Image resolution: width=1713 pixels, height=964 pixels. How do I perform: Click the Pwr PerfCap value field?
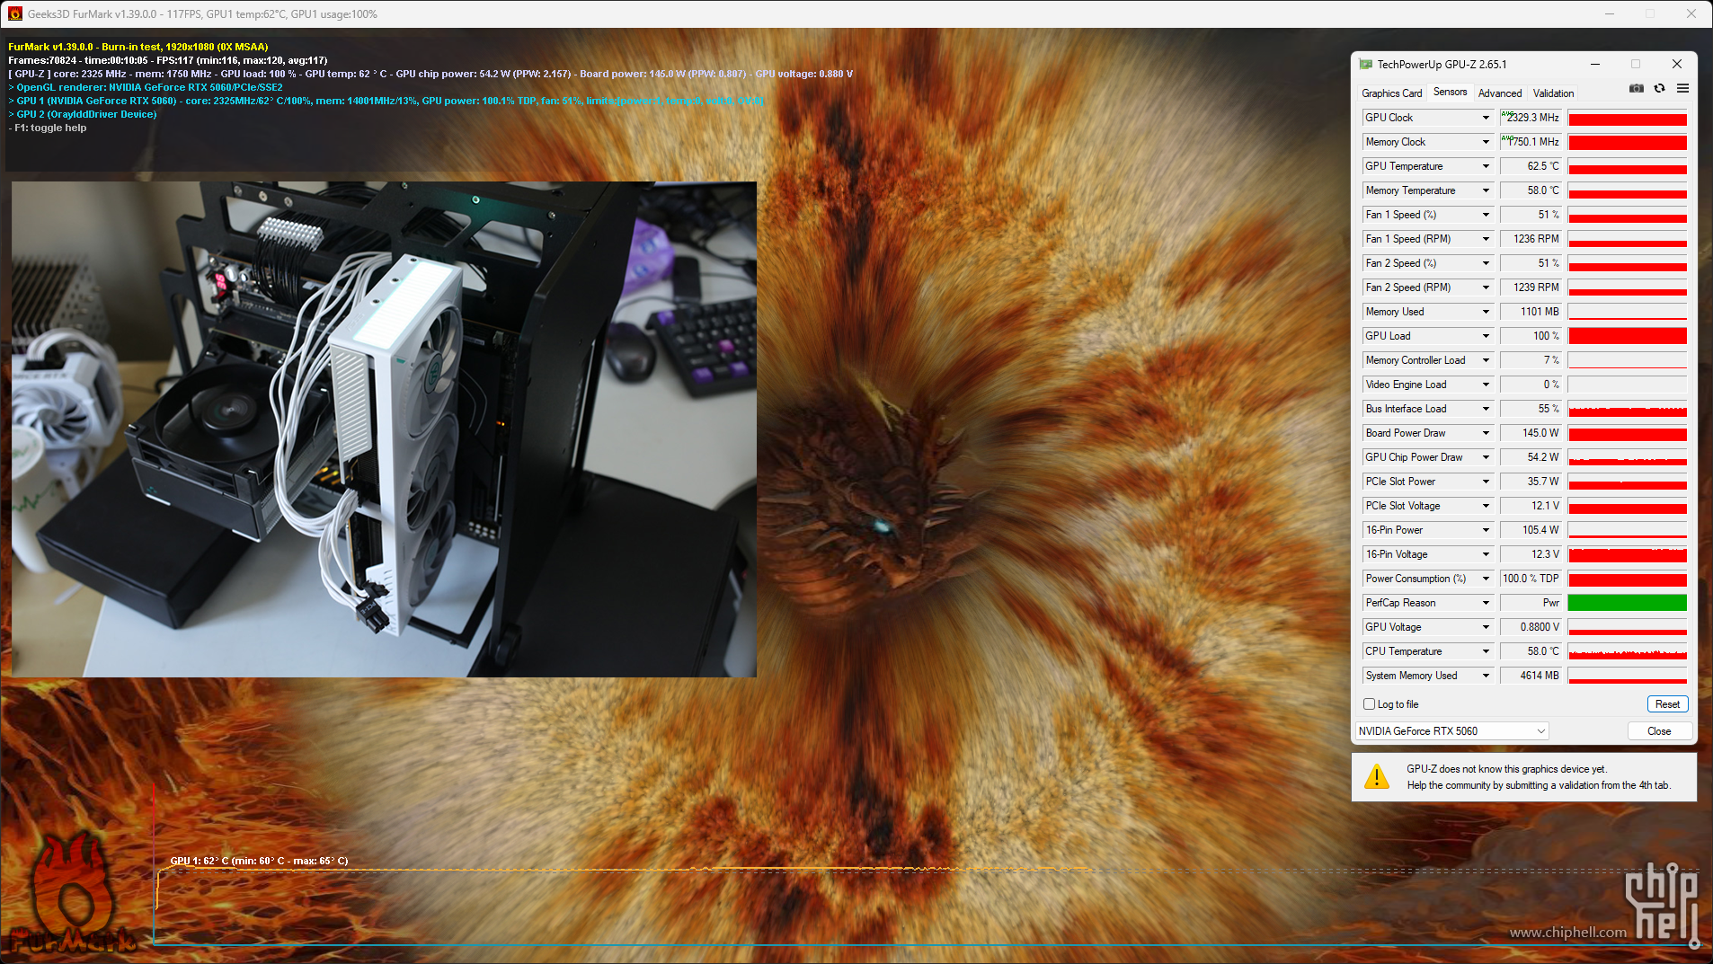click(x=1531, y=603)
